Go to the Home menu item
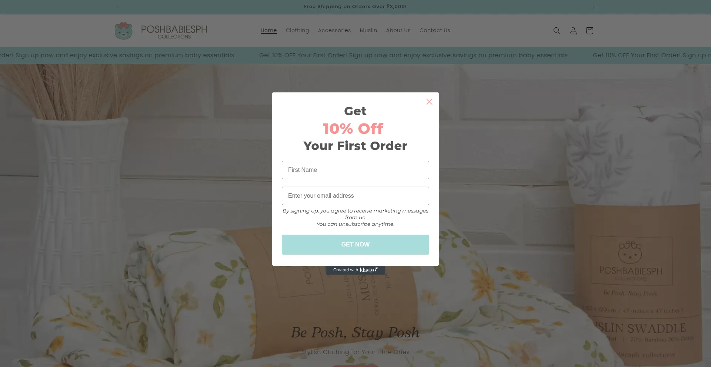The image size is (711, 367). 268,30
